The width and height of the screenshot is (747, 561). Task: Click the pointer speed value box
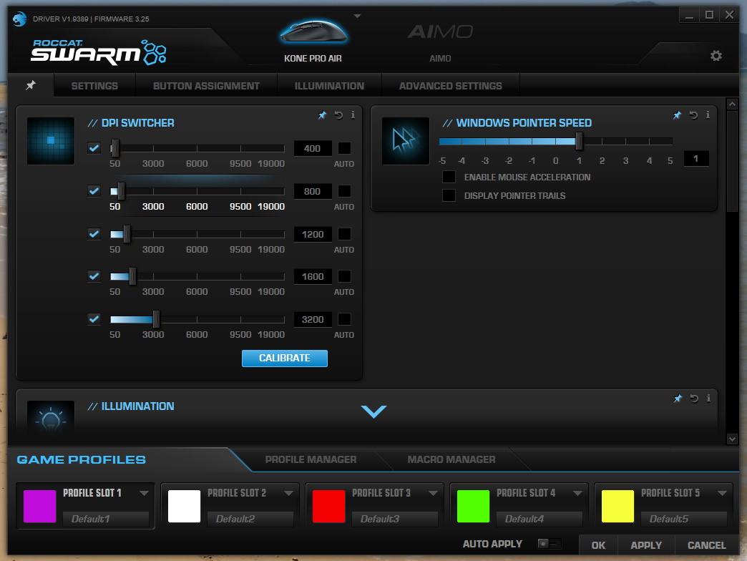[x=696, y=159]
